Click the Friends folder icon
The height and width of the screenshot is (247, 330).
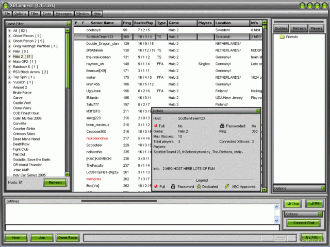coord(282,37)
